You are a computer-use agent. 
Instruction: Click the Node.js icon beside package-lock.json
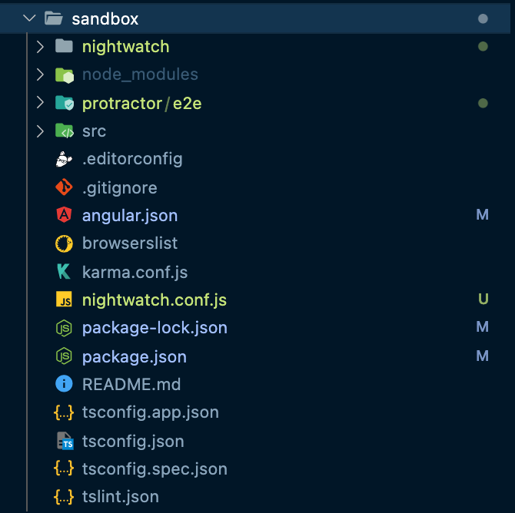pos(64,328)
